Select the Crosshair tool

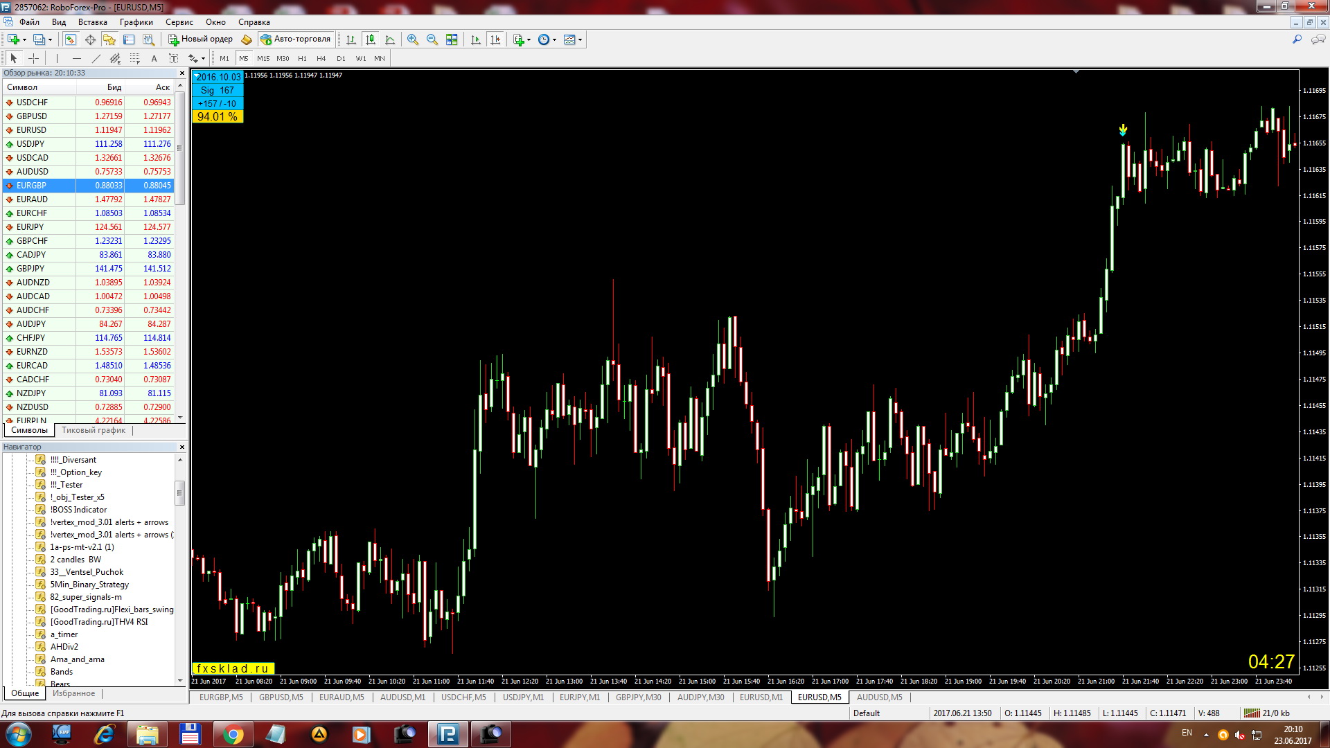[x=33, y=59]
